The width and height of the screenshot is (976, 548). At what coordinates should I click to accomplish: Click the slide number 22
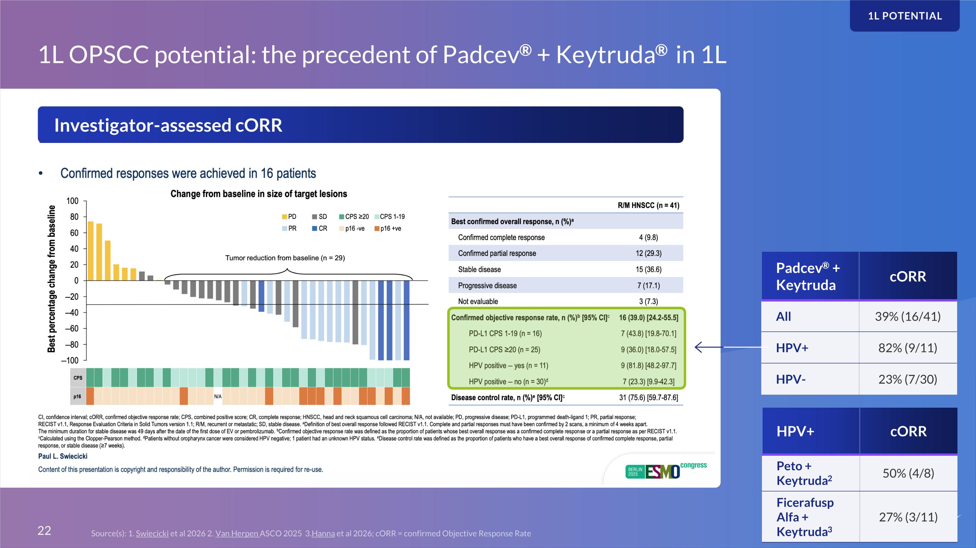point(44,530)
